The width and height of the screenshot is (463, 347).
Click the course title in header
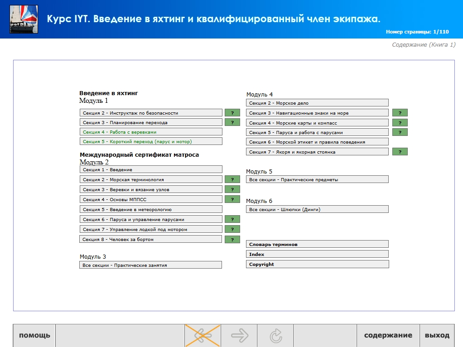coord(213,19)
